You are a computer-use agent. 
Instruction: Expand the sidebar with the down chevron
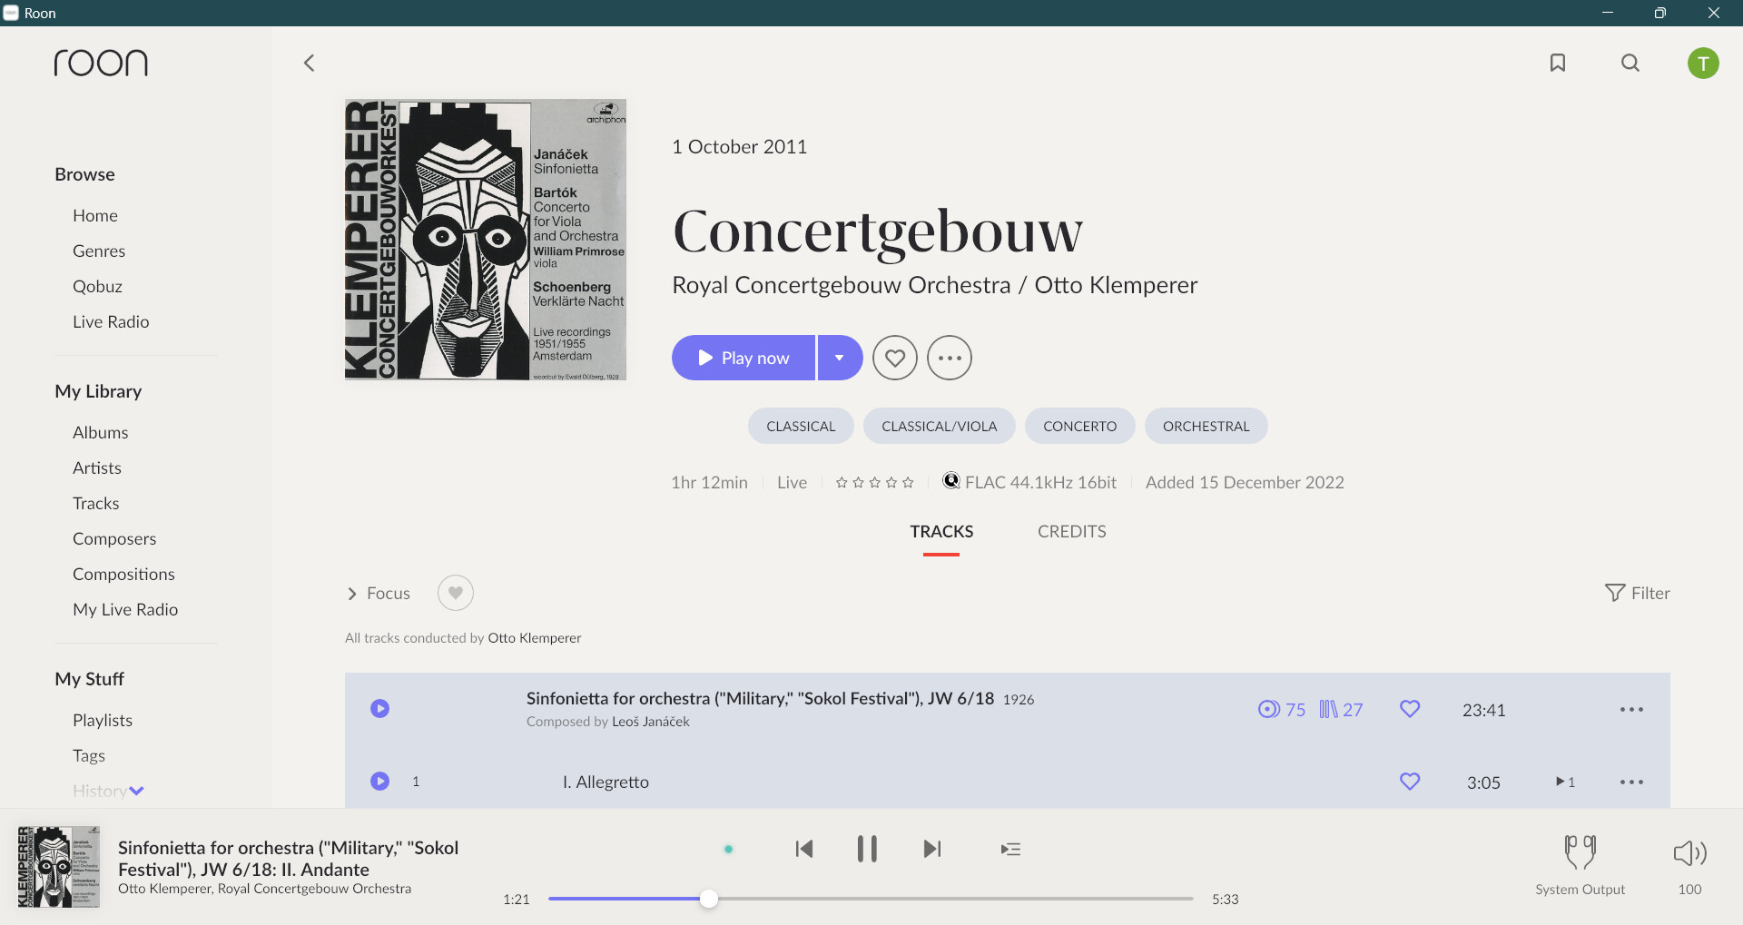136,791
